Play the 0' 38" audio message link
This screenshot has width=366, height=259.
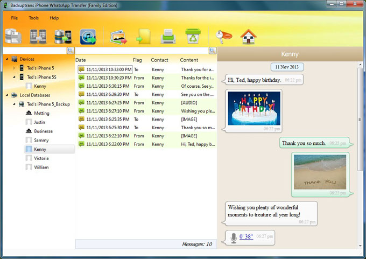coord(246,236)
